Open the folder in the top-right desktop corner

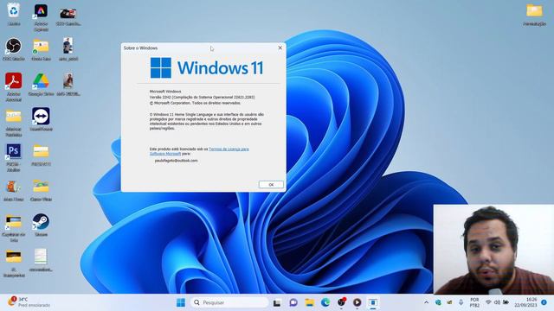[x=534, y=14]
